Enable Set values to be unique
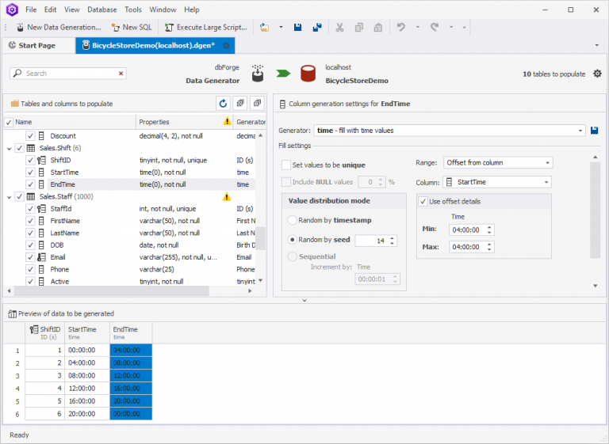 tap(286, 165)
